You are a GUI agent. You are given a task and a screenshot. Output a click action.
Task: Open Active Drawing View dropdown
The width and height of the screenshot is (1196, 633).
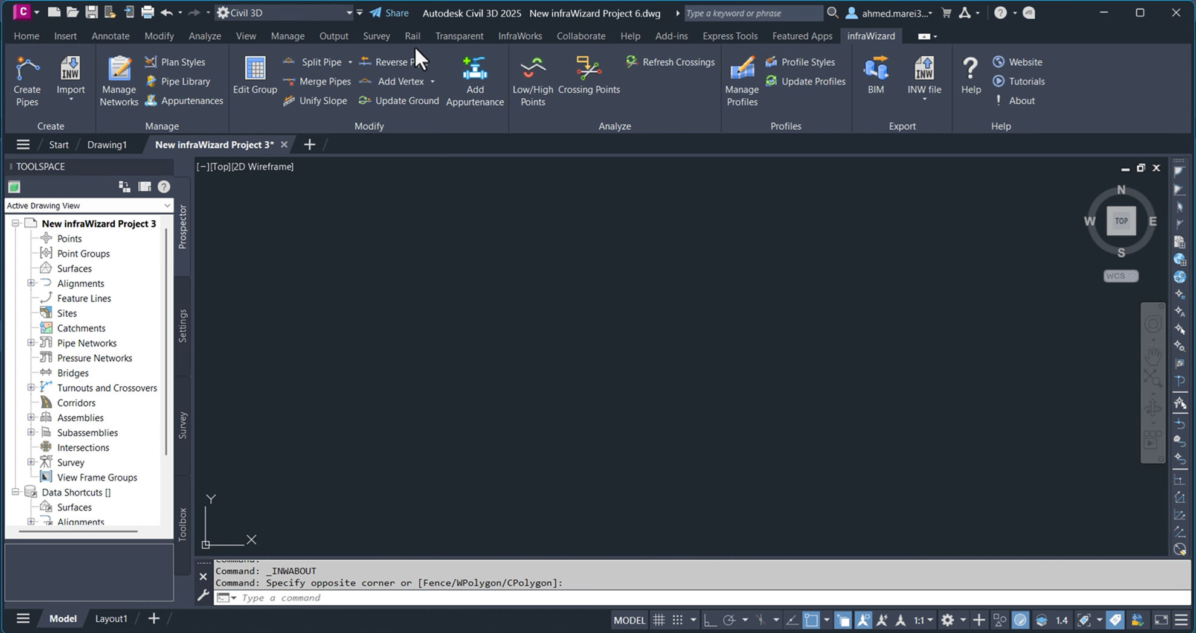pos(89,205)
